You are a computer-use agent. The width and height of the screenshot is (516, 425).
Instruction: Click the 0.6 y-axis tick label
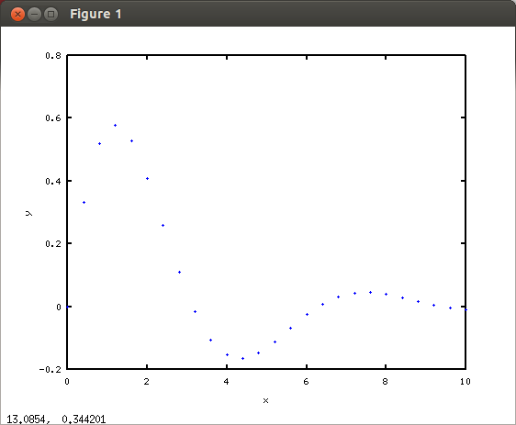[53, 117]
